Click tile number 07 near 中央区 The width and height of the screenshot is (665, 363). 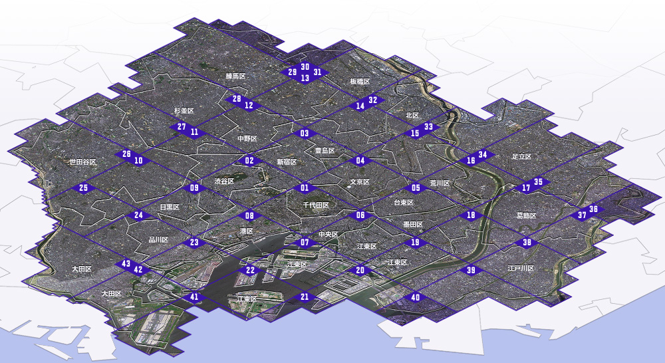coord(305,243)
